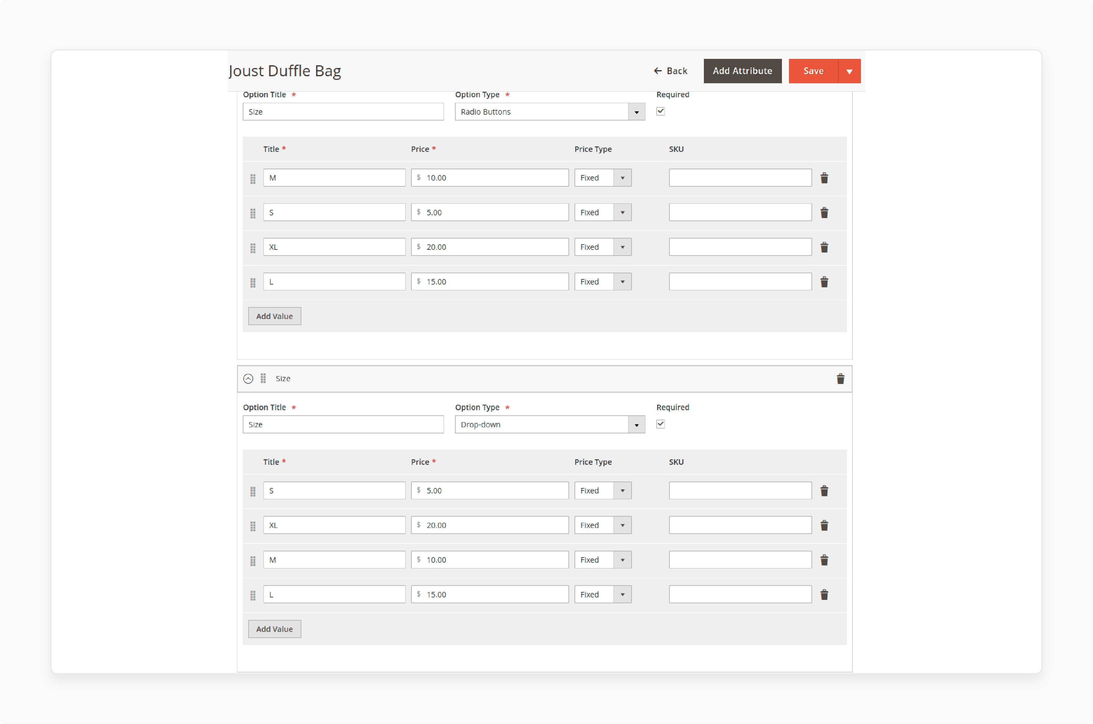The image size is (1093, 724).
Task: Delete the XL value in Drop-down option
Action: [x=824, y=525]
